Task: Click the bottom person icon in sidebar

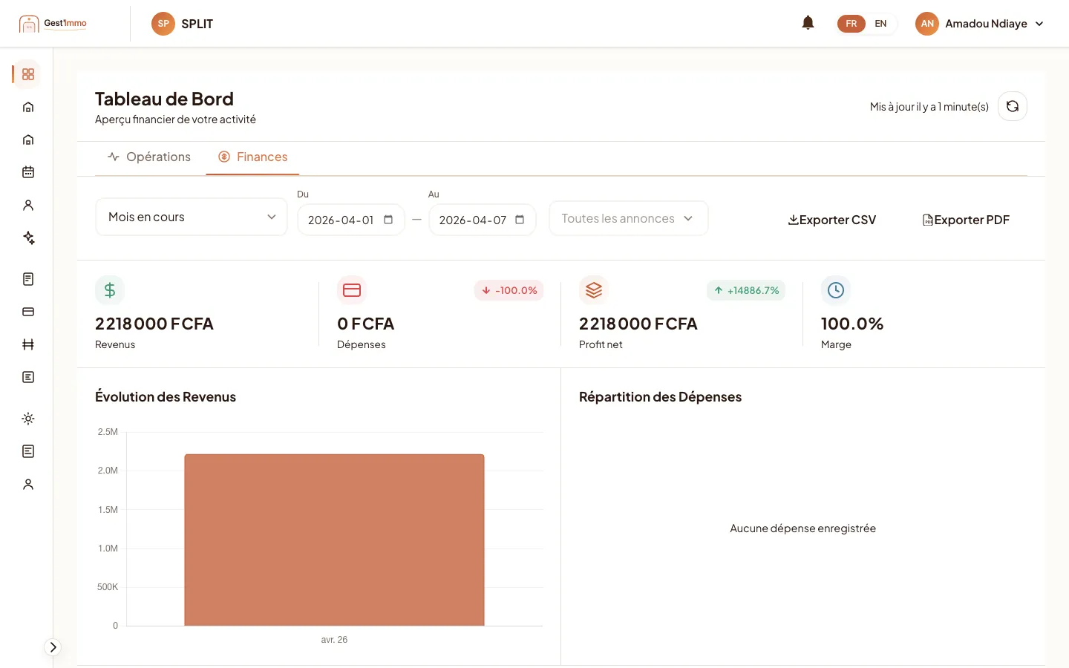Action: click(28, 484)
